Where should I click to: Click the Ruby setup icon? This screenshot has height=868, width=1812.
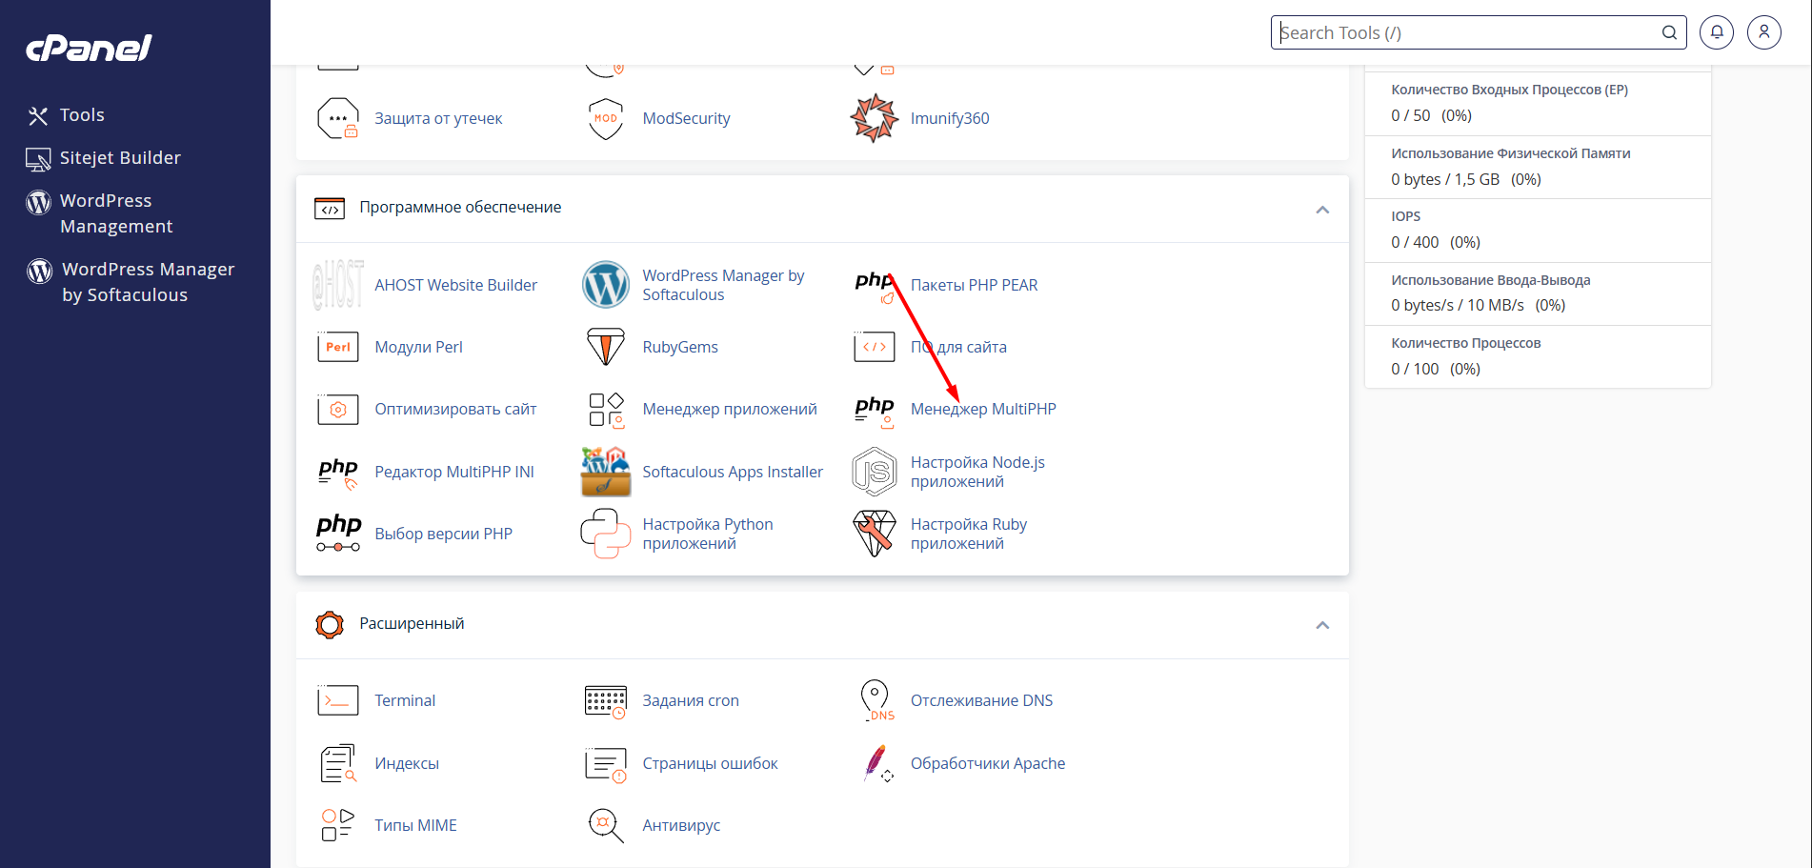click(875, 534)
